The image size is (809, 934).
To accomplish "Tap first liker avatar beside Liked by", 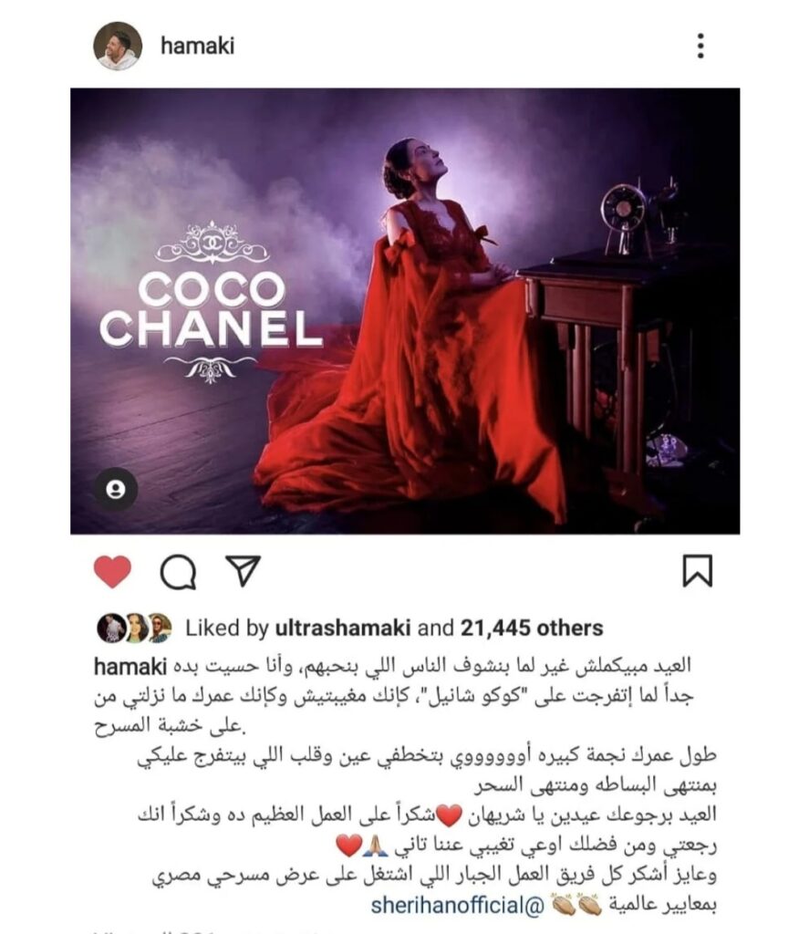I will [x=110, y=628].
